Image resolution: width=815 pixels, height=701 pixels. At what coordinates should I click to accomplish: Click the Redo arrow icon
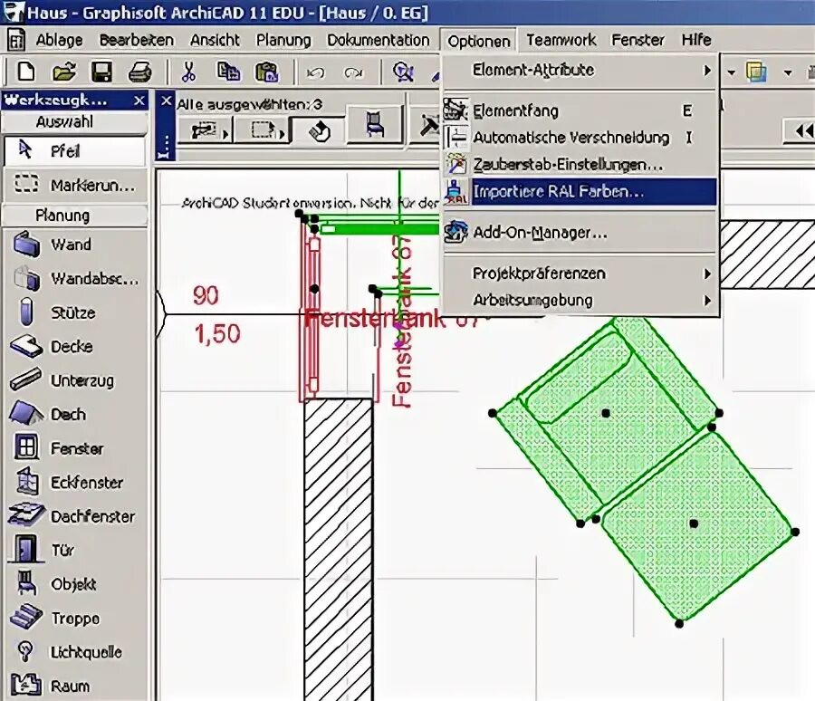353,72
